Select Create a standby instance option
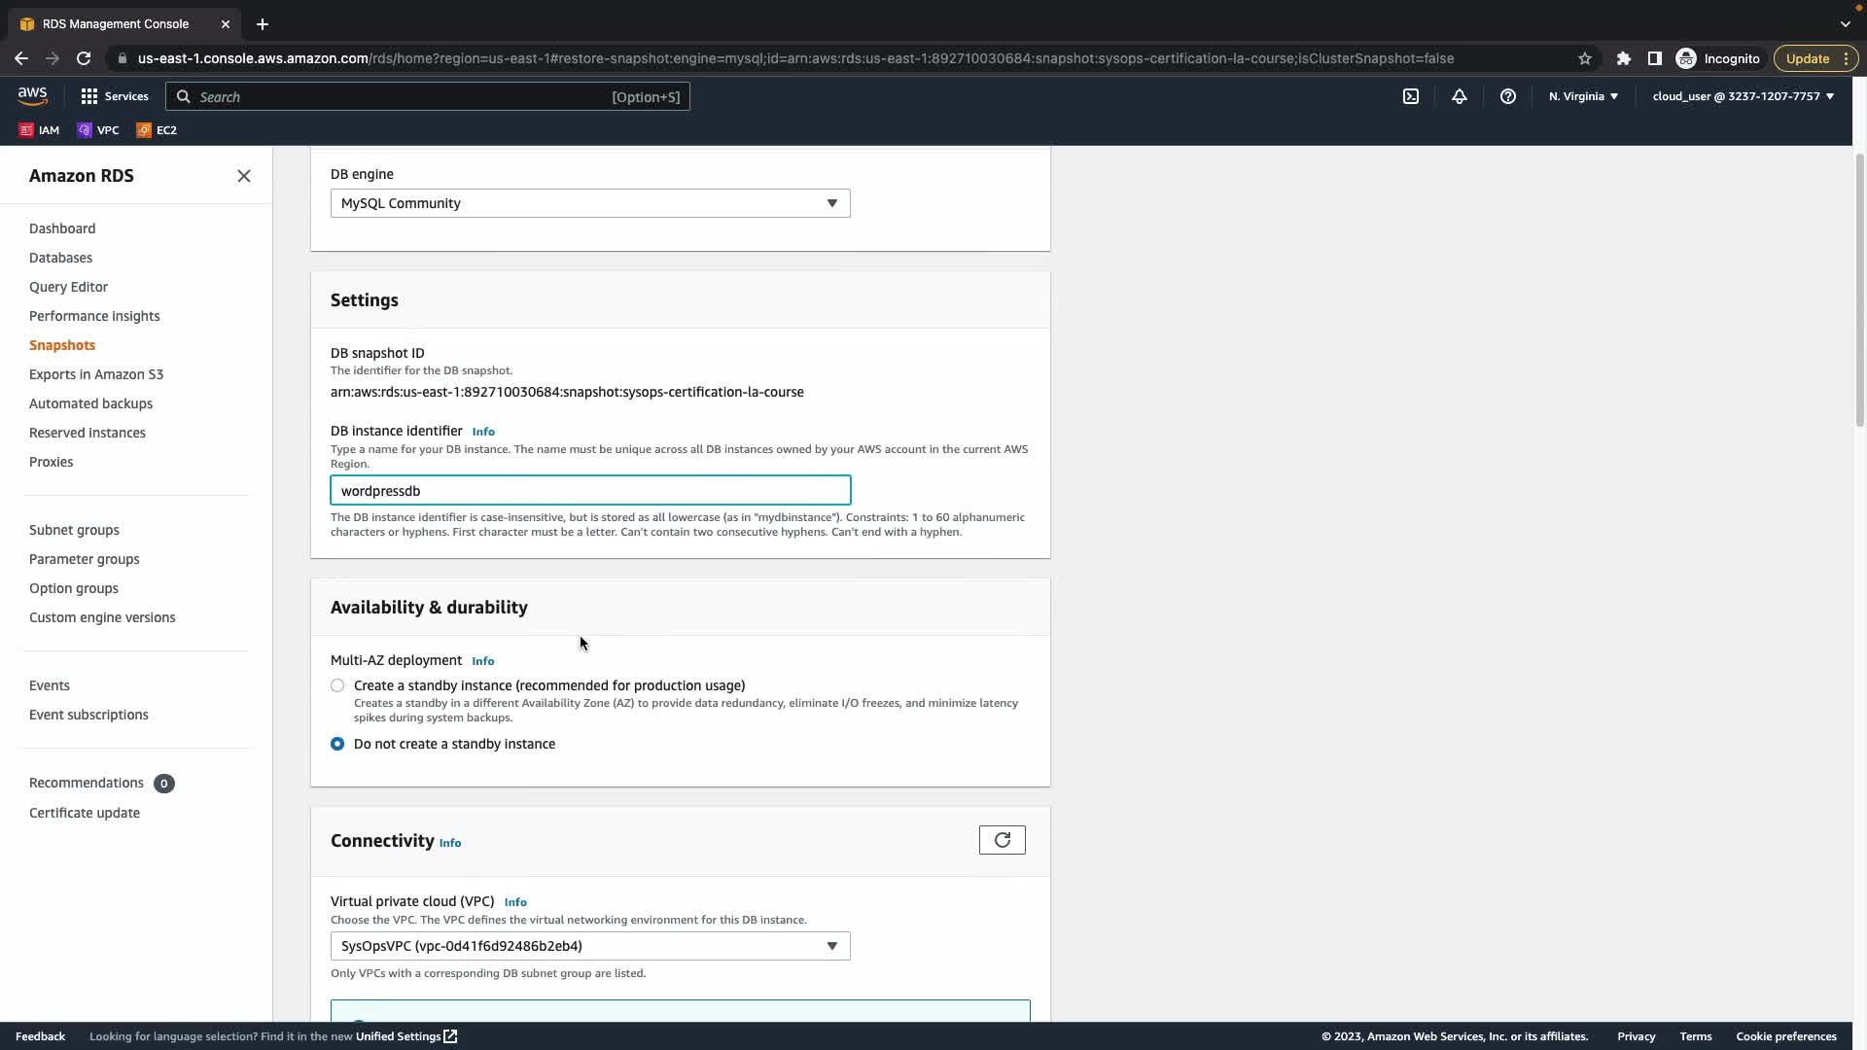 tap(337, 685)
